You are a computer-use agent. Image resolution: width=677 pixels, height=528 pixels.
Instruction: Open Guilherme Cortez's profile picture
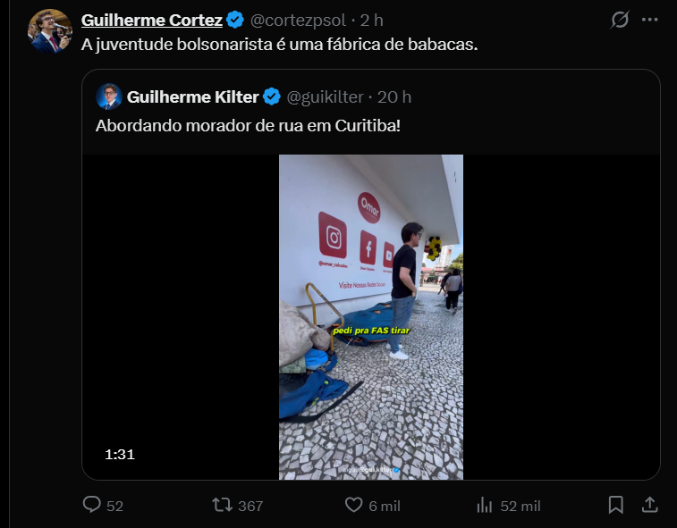(50, 31)
